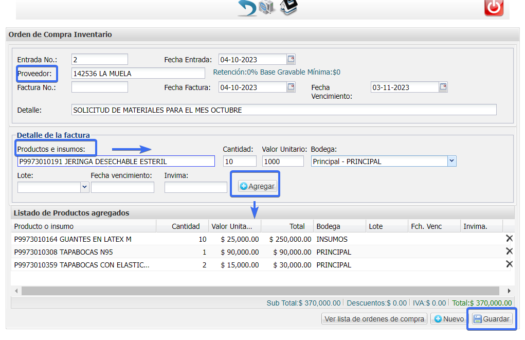
Task: Select row P9973010164 GUANTES EN LATEX M
Action: tap(263, 239)
